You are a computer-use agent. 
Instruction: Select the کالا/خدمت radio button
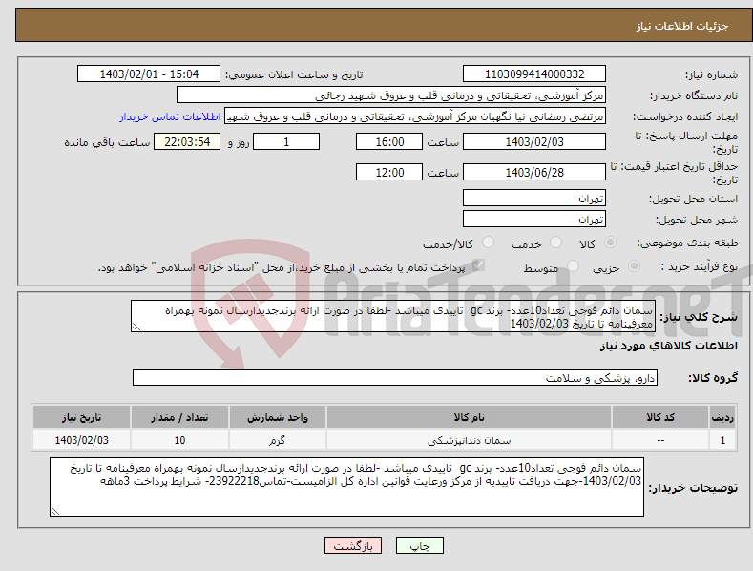click(488, 243)
